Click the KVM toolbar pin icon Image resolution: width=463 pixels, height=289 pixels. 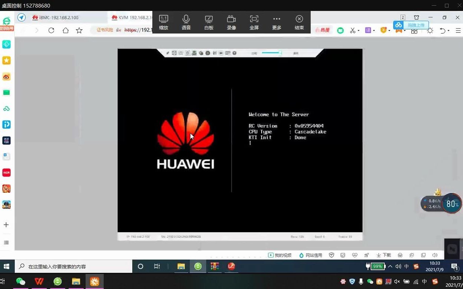168,53
